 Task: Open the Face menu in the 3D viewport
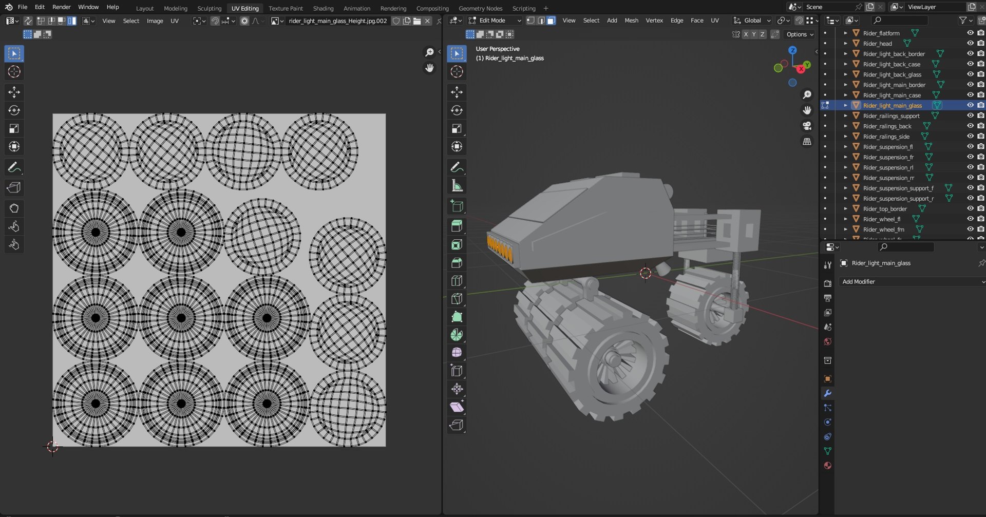697,21
